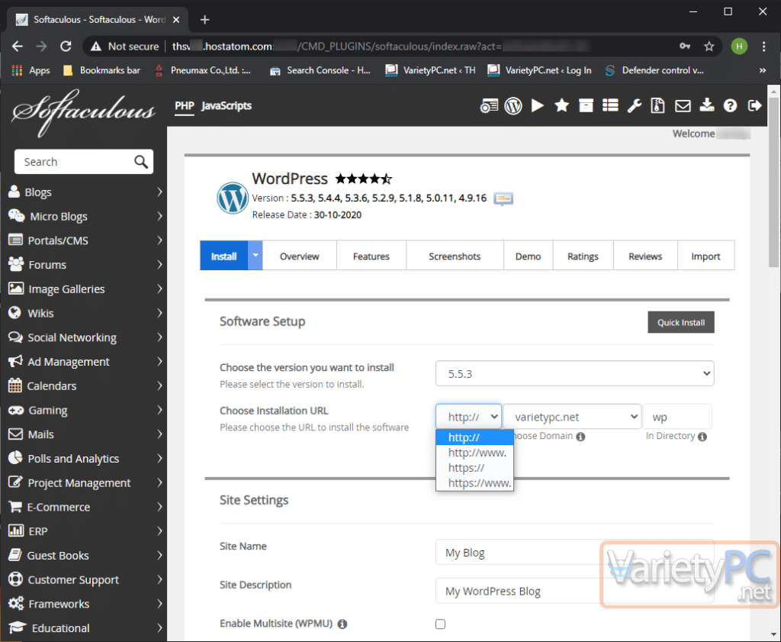Click the http:// protocol dropdown
Image resolution: width=781 pixels, height=642 pixels.
[x=468, y=416]
